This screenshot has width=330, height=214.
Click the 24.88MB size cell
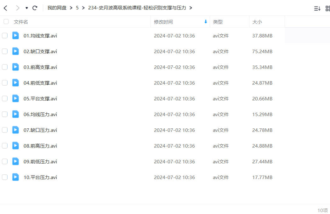(x=262, y=146)
